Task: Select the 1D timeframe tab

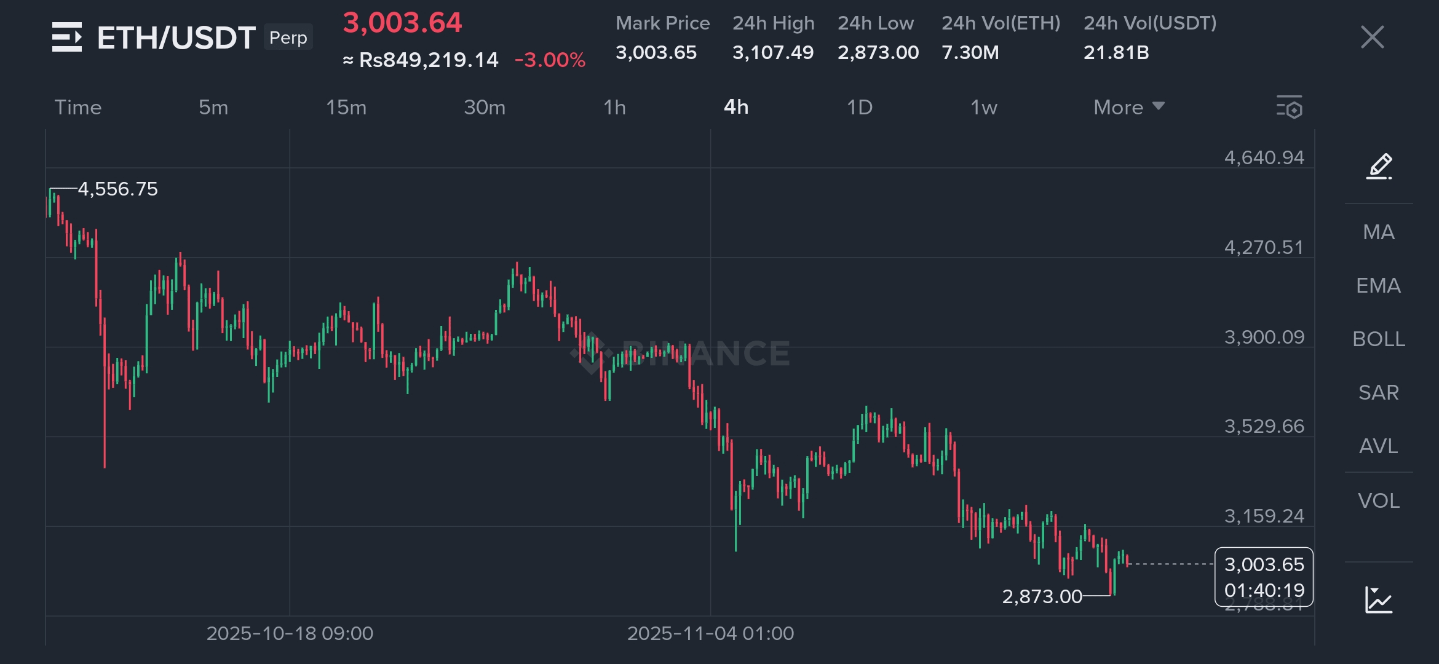Action: 860,107
